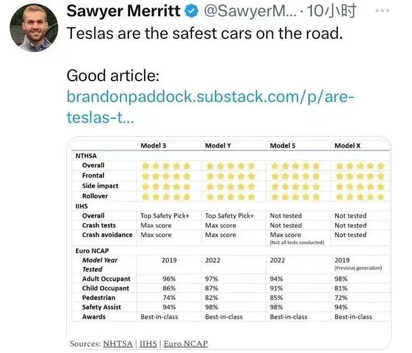412x353 pixels.
Task: Click Model Y Top Safety Pick+ cell
Action: tap(229, 216)
